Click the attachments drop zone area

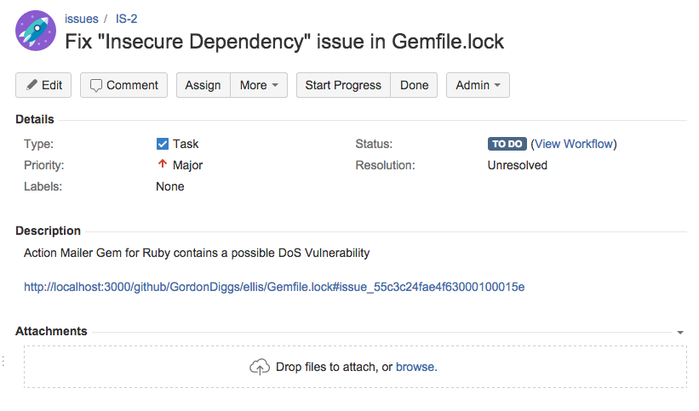coord(355,367)
